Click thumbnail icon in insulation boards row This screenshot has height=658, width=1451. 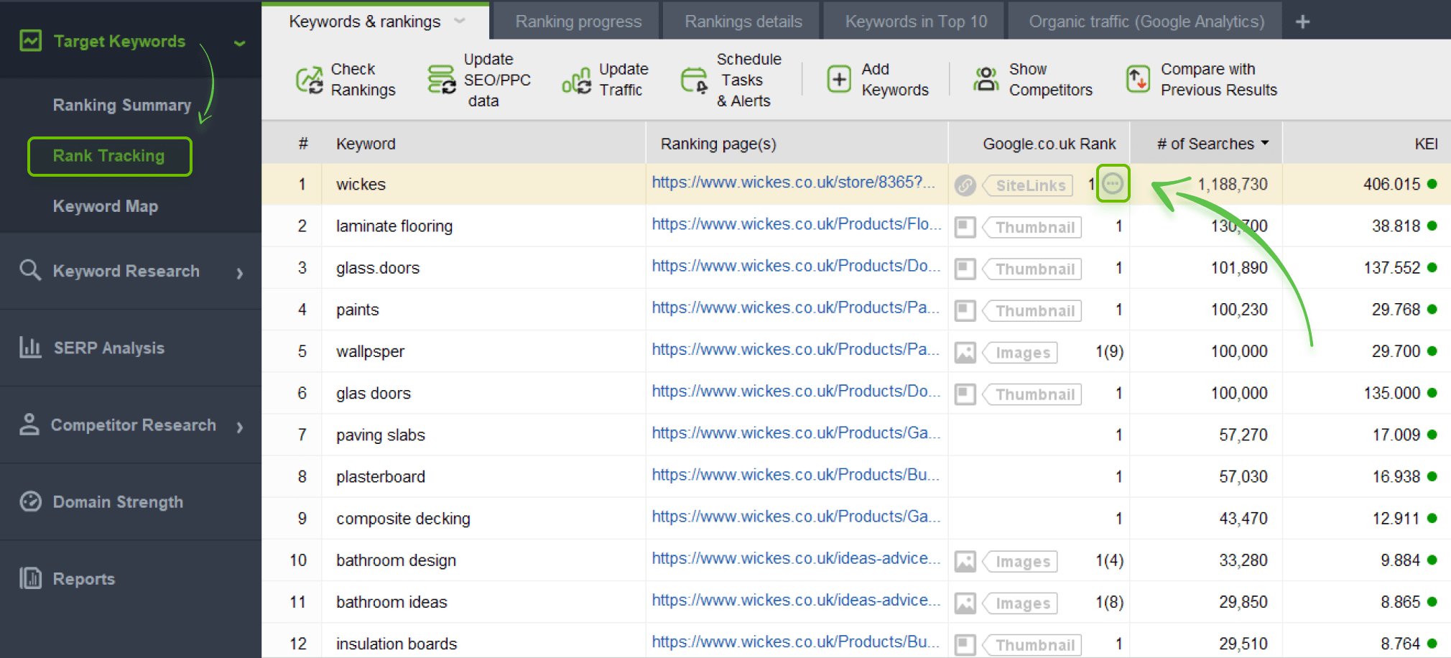point(965,644)
